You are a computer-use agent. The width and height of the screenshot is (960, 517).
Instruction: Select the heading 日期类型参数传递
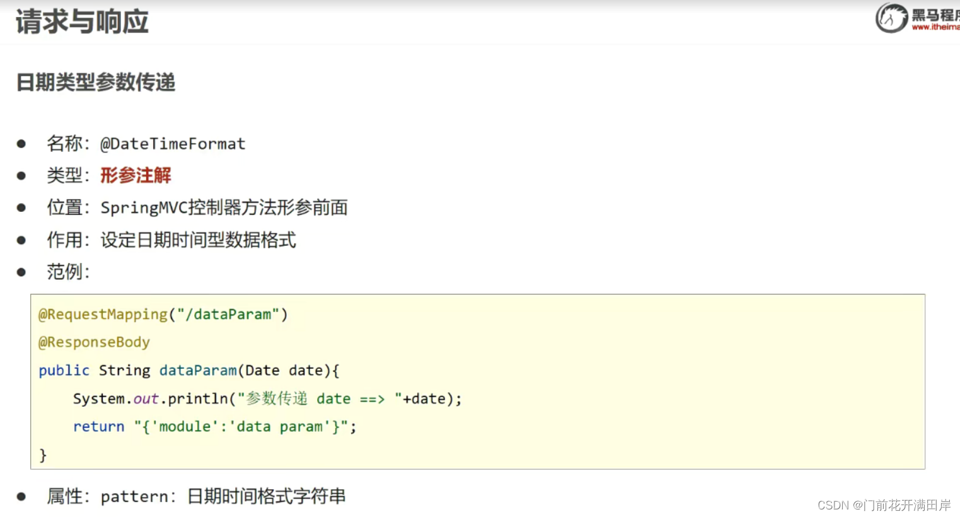(x=96, y=82)
